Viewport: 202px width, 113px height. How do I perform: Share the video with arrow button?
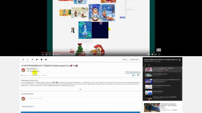(36, 75)
